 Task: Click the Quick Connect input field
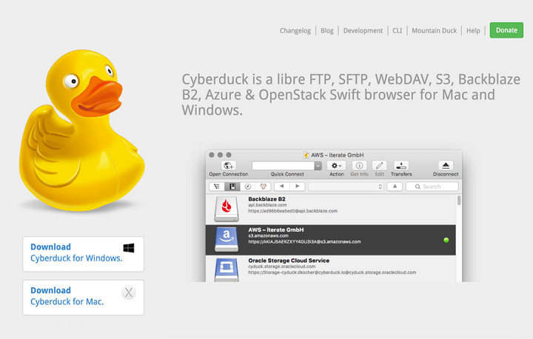pyautogui.click(x=283, y=166)
